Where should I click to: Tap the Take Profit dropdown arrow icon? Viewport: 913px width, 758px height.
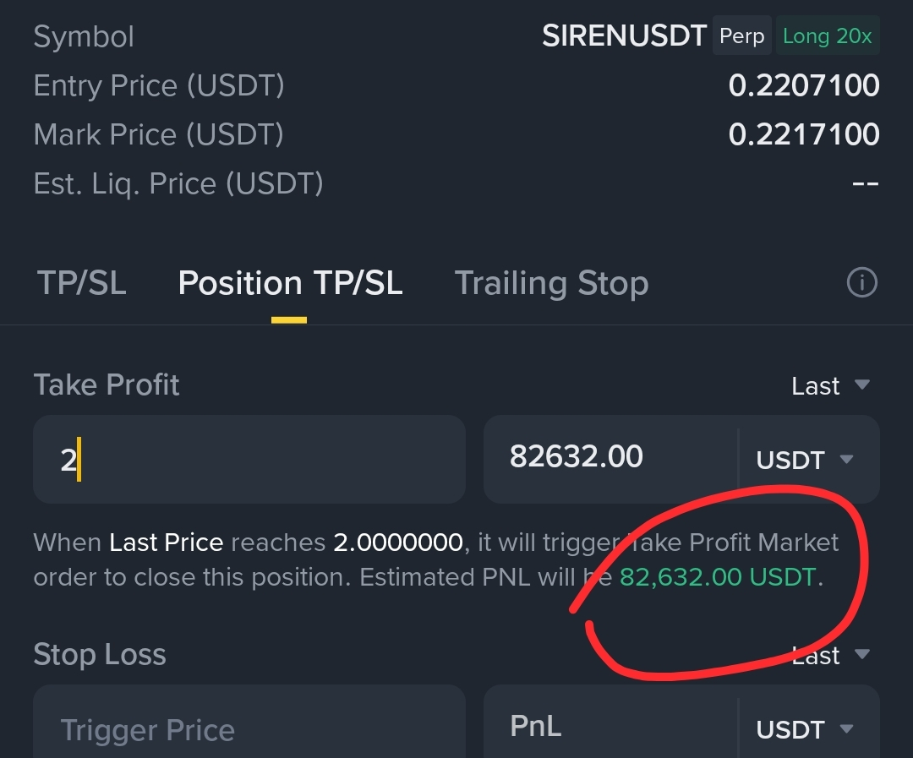click(x=861, y=384)
